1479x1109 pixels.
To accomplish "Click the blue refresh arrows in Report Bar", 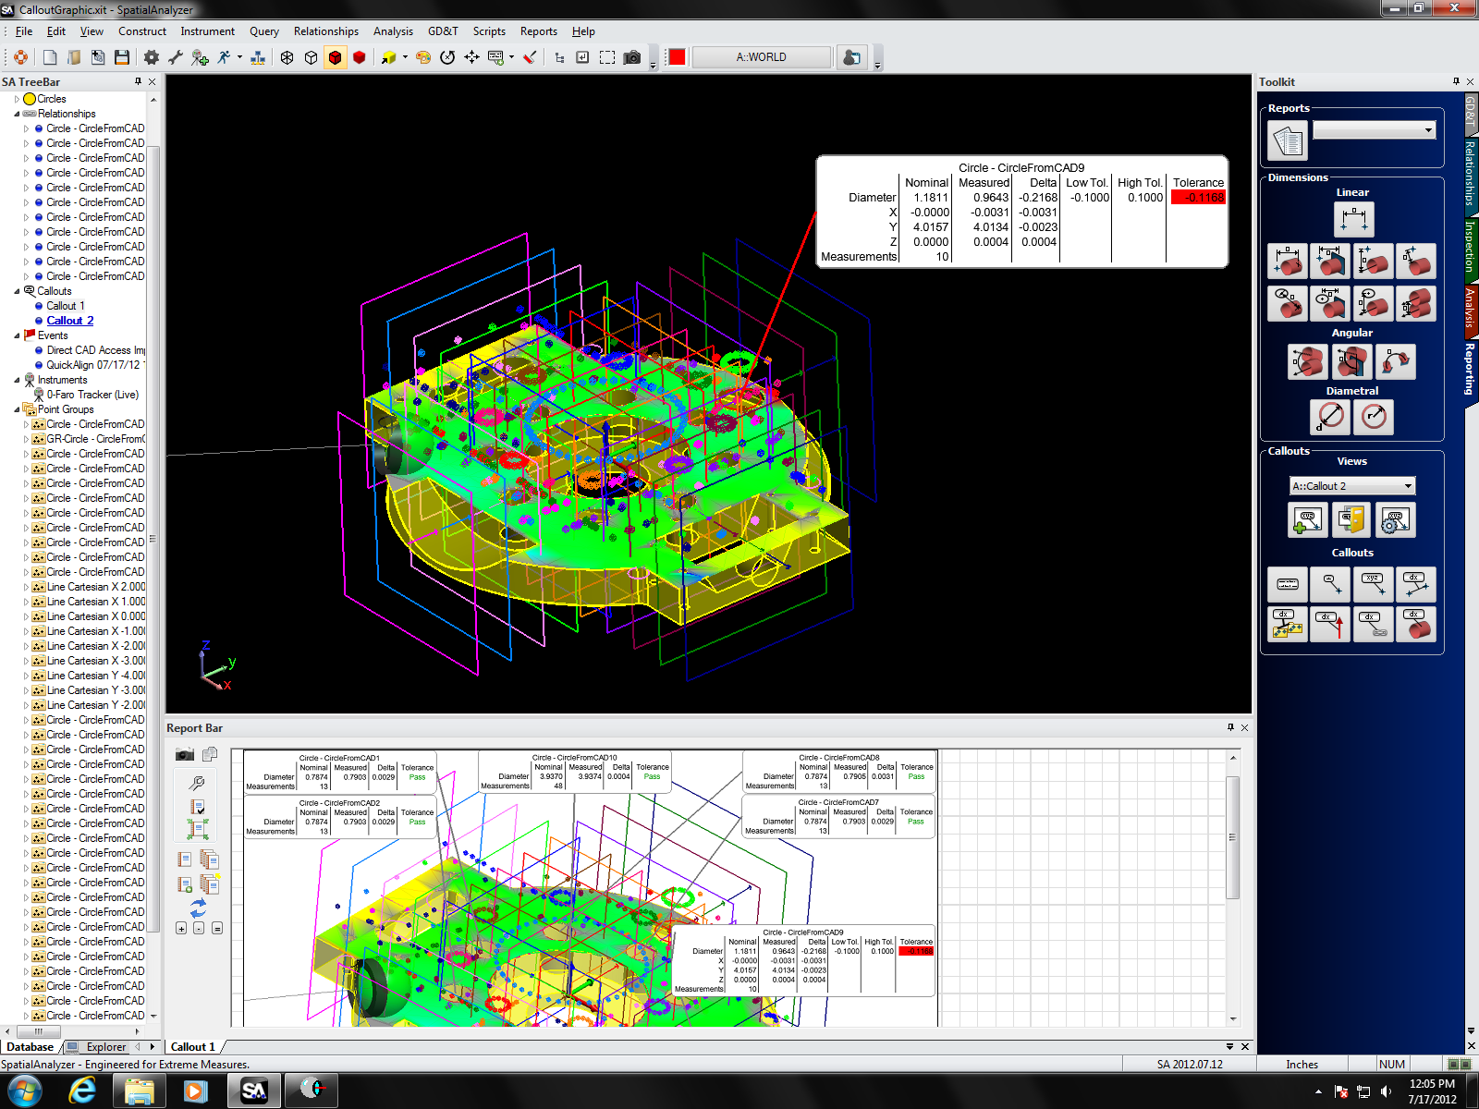I will (x=198, y=908).
